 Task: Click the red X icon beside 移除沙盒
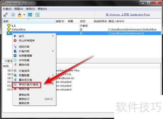point(15,89)
